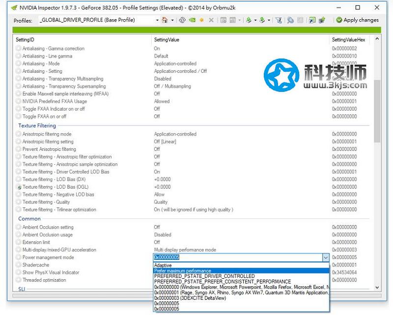Viewport: 393px width, 318px height.
Task: Select Enable Maxwell sample interleaving (MFAA) row
Action: [x=192, y=94]
